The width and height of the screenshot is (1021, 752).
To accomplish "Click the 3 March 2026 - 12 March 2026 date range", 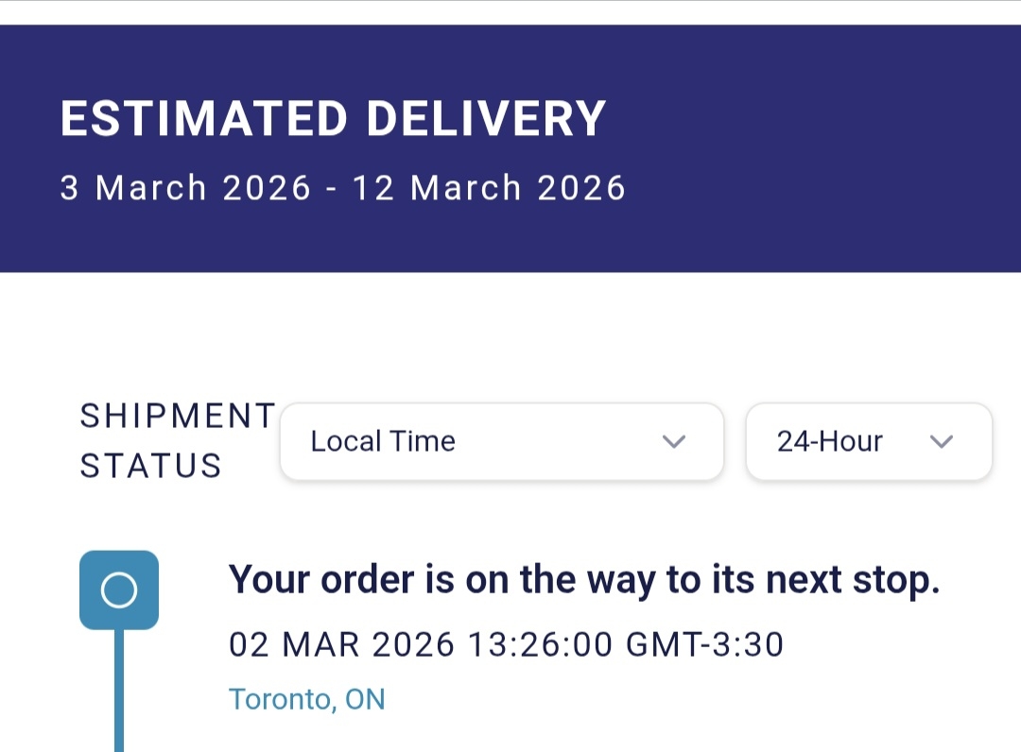I will click(x=342, y=188).
